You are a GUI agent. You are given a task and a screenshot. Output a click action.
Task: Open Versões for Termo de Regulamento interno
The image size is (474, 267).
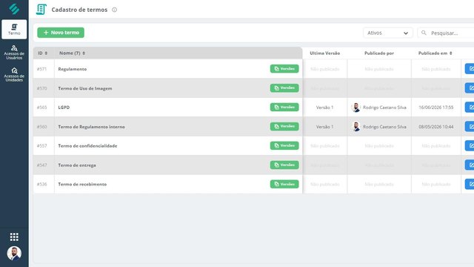click(284, 126)
